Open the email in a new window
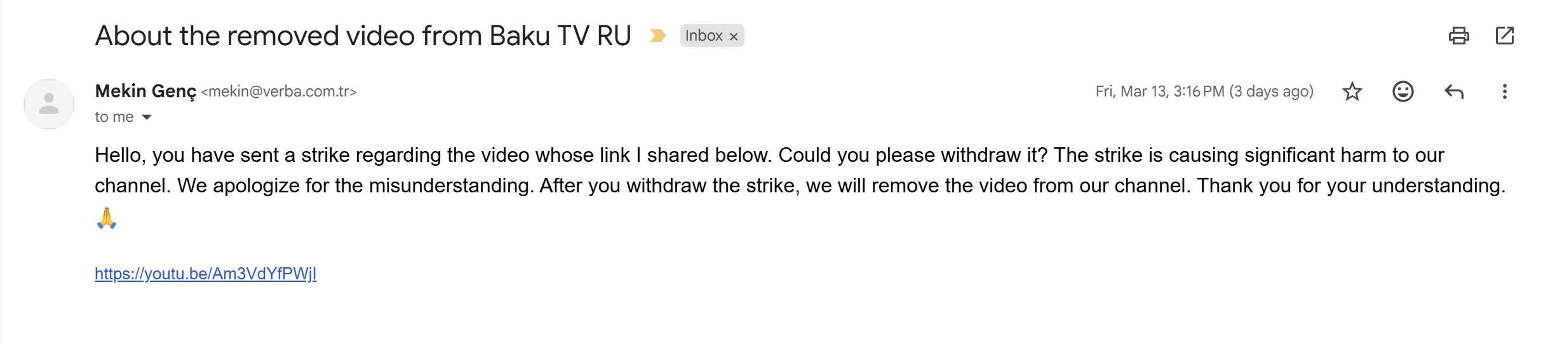This screenshot has width=1555, height=346. (1505, 36)
